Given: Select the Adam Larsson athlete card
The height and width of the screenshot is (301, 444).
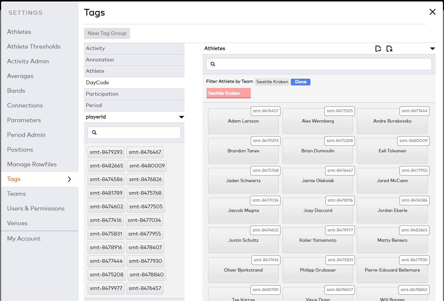Looking at the screenshot, I should [x=243, y=121].
